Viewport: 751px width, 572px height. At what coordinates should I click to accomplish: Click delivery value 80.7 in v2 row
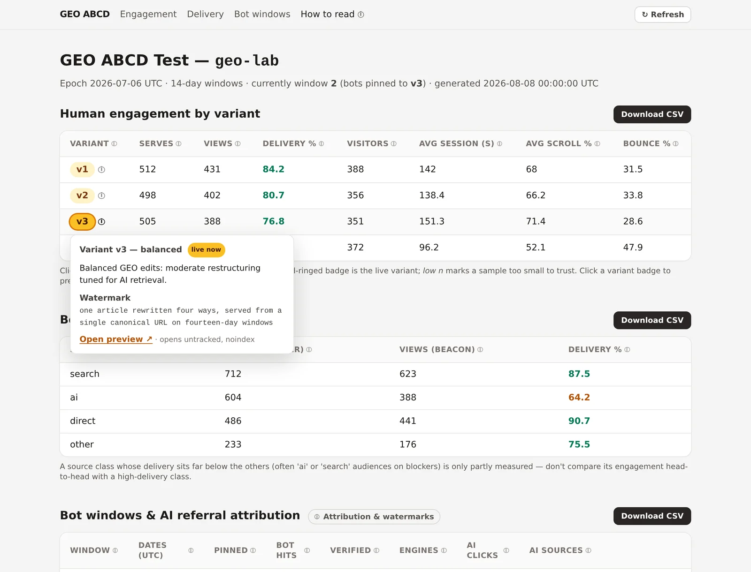pos(274,196)
